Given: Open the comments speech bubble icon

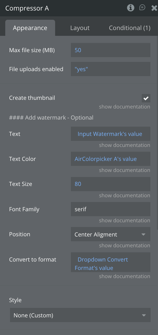Looking at the screenshot, I should point(142,8).
